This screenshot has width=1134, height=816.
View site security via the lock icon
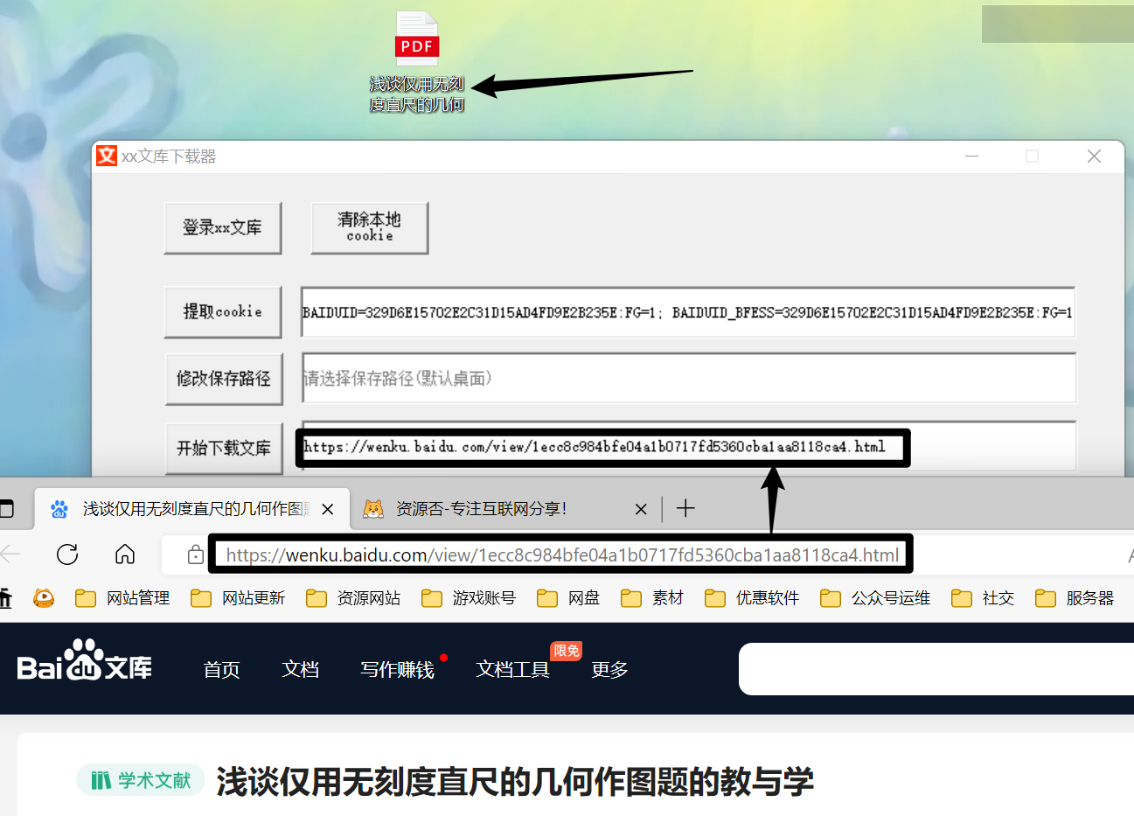(194, 554)
